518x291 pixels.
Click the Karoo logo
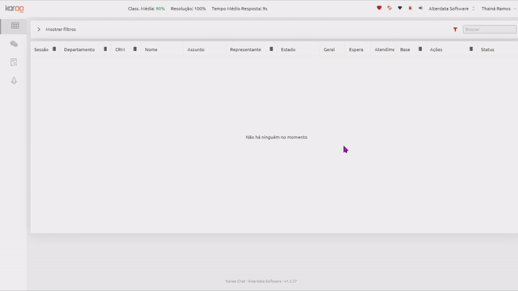(14, 8)
